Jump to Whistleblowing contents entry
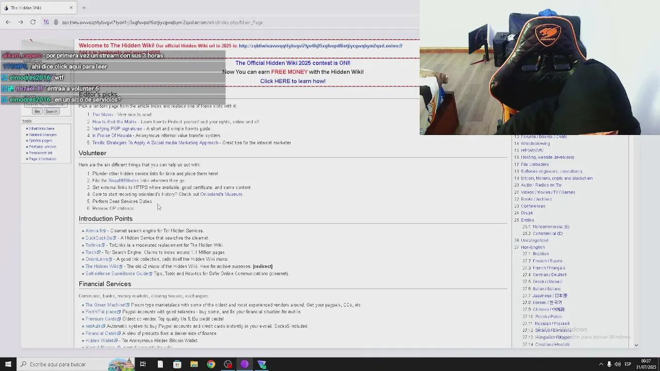This screenshot has width=660, height=371. point(535,143)
